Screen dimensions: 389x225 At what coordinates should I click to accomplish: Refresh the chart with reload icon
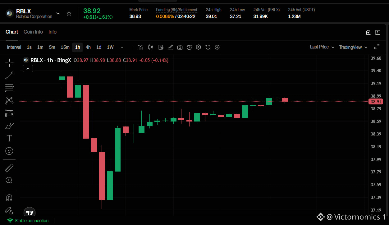click(208, 47)
